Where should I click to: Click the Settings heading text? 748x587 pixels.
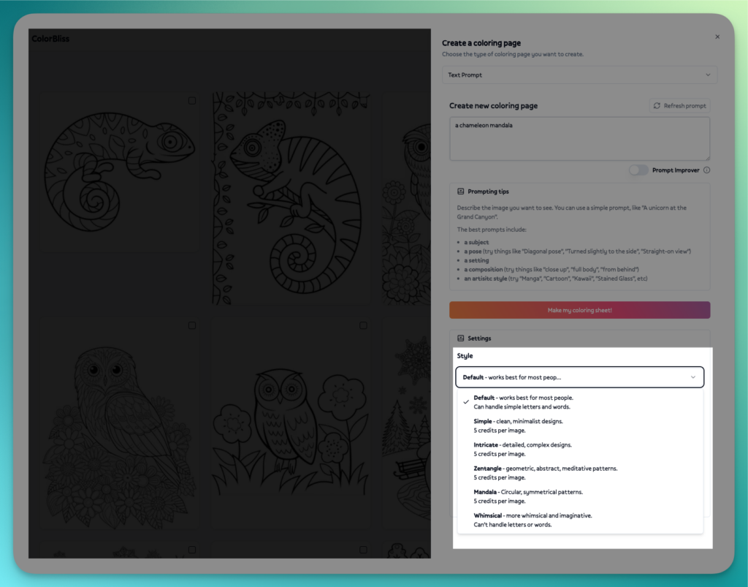[479, 338]
